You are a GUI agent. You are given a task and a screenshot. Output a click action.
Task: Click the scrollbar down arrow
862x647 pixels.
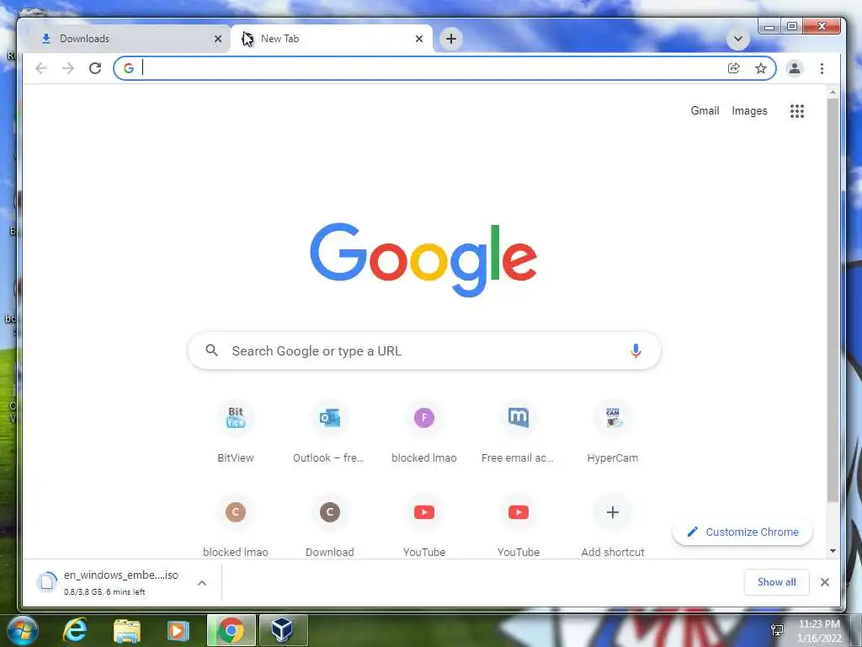pyautogui.click(x=833, y=551)
